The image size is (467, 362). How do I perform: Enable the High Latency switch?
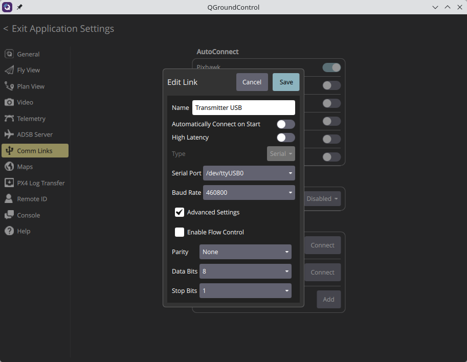285,138
